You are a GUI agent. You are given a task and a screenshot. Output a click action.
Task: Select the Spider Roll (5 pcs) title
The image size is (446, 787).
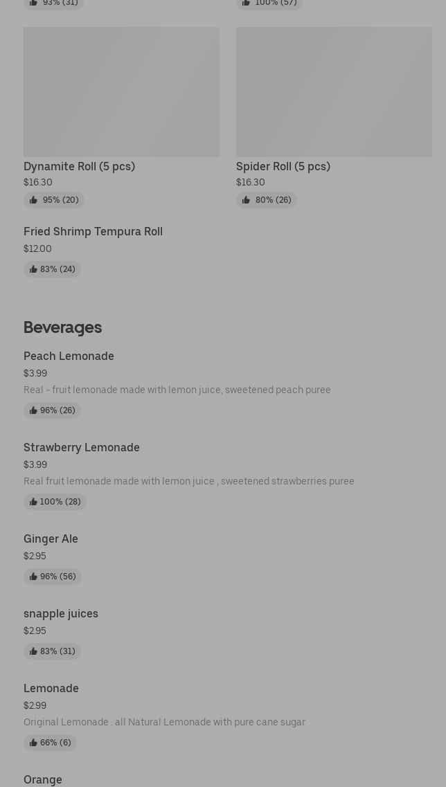(283, 166)
